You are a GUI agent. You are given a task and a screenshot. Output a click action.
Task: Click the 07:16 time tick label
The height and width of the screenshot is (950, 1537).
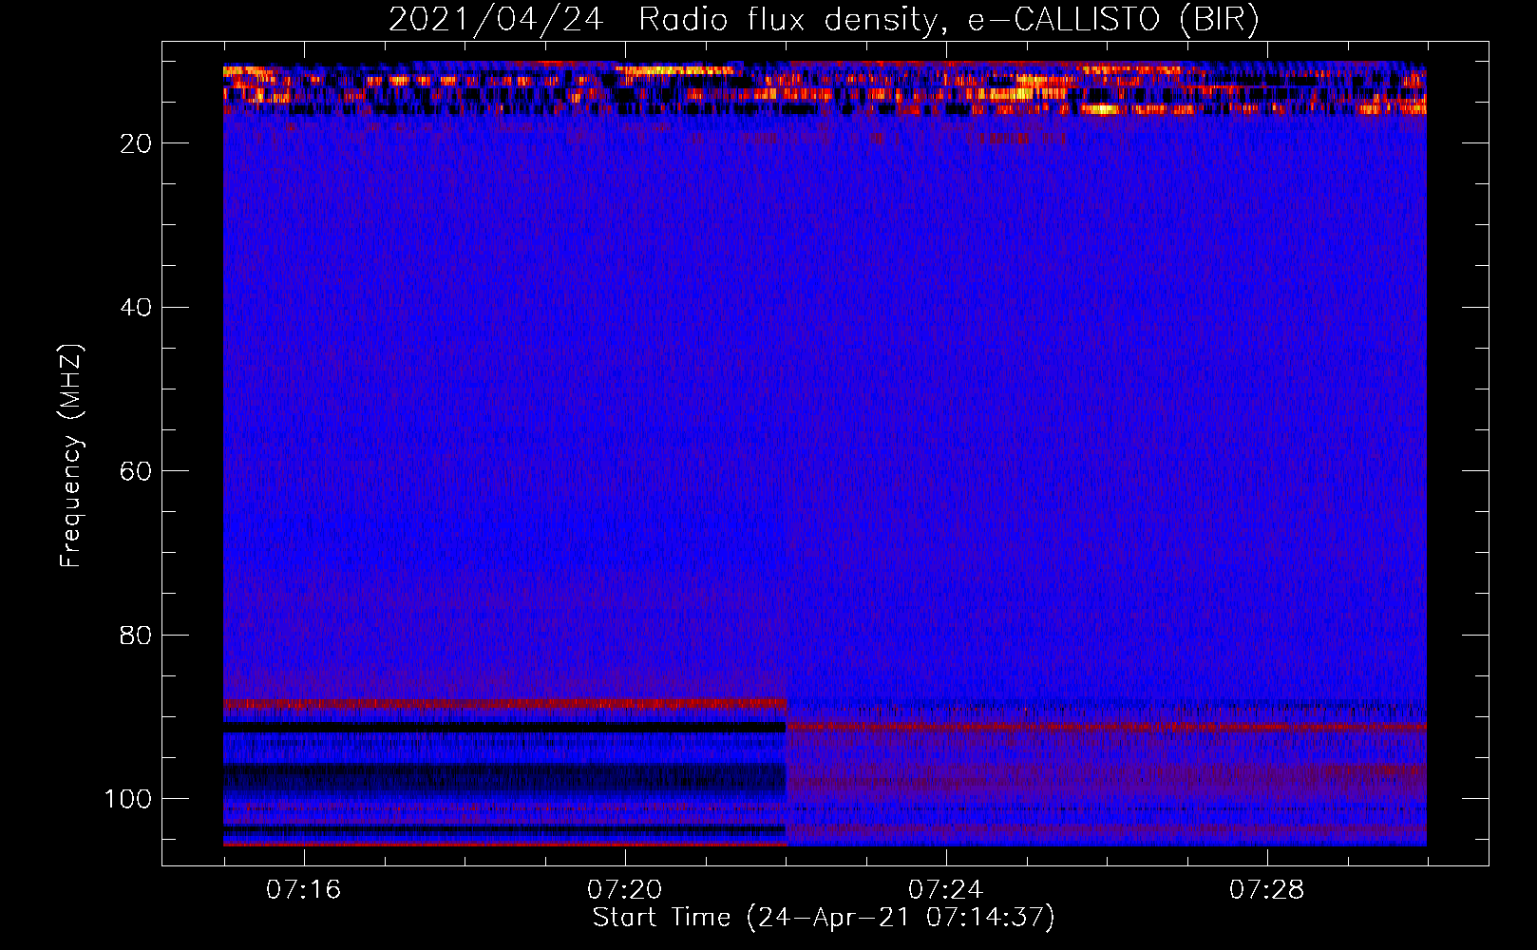point(304,890)
